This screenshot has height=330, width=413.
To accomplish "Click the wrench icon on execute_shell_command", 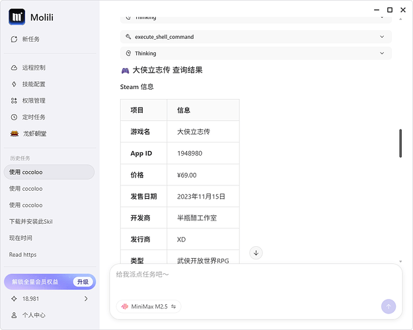I will click(x=128, y=37).
